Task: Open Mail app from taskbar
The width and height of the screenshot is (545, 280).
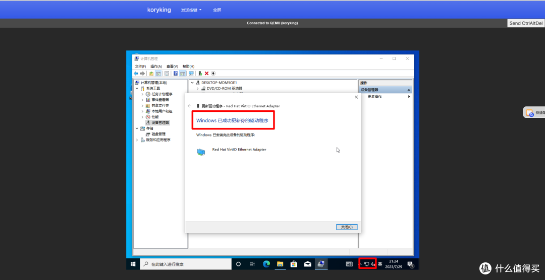Action: pos(308,264)
